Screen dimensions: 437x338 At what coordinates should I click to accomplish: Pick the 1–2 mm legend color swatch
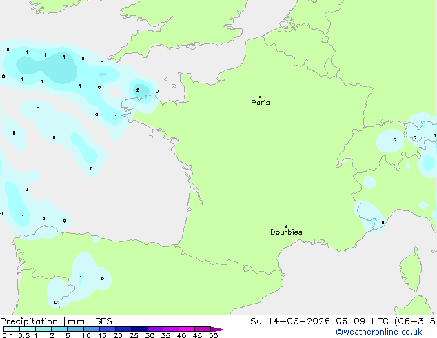[x=43, y=329]
